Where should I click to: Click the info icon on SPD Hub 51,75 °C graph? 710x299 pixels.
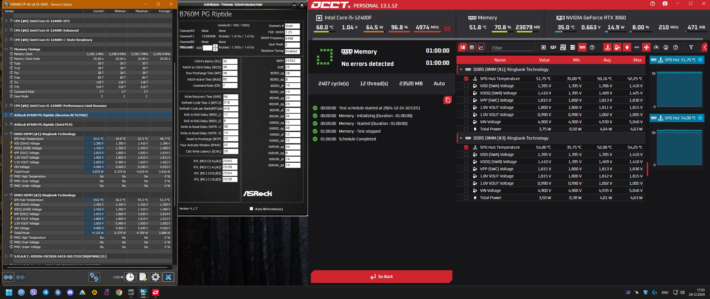coord(700,60)
